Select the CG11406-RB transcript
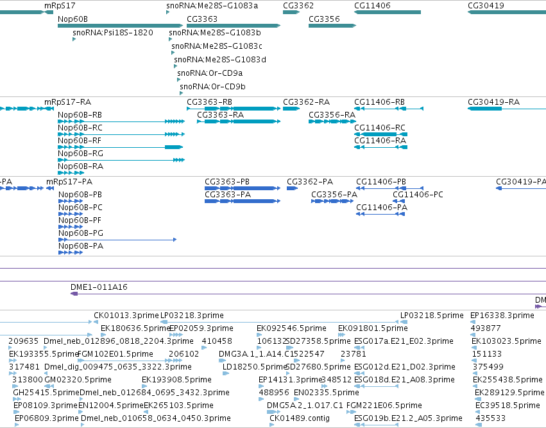546x428 pixels. pyautogui.click(x=389, y=109)
